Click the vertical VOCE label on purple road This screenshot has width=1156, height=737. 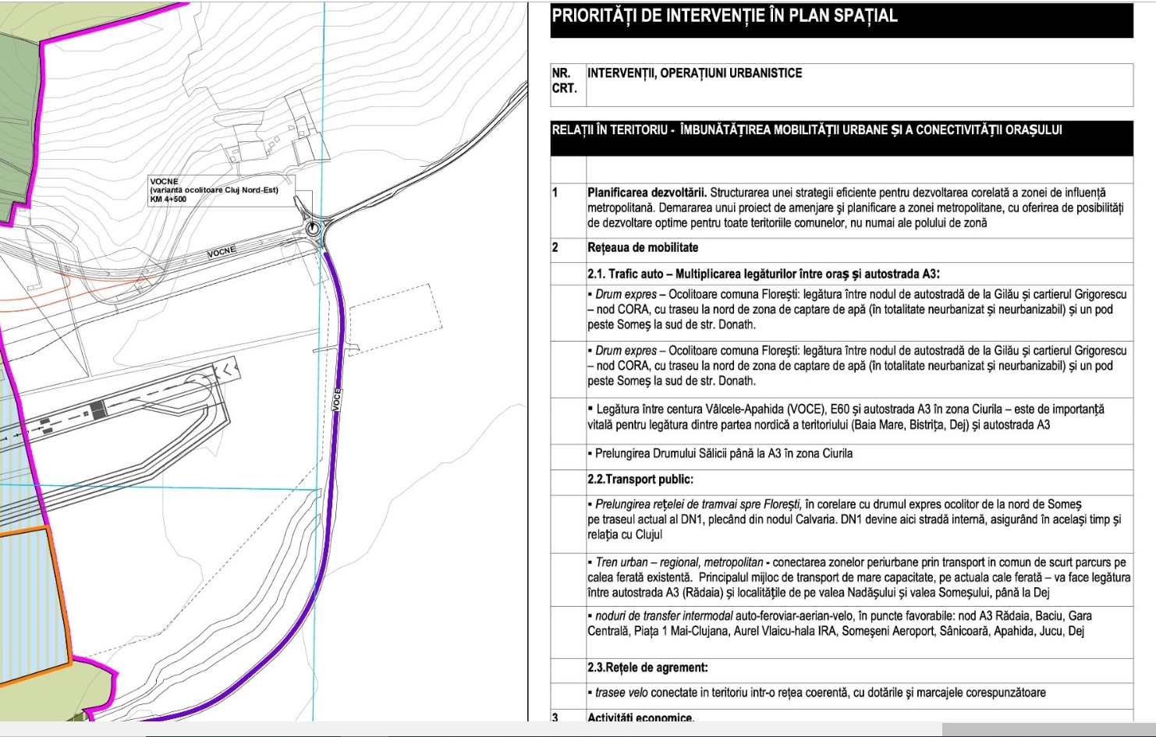tap(337, 400)
